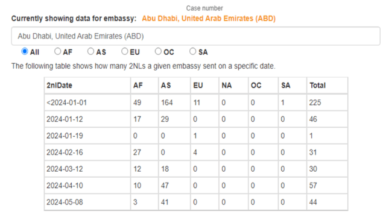Open the embassy selection box for Abu Dhabi

(x=195, y=36)
